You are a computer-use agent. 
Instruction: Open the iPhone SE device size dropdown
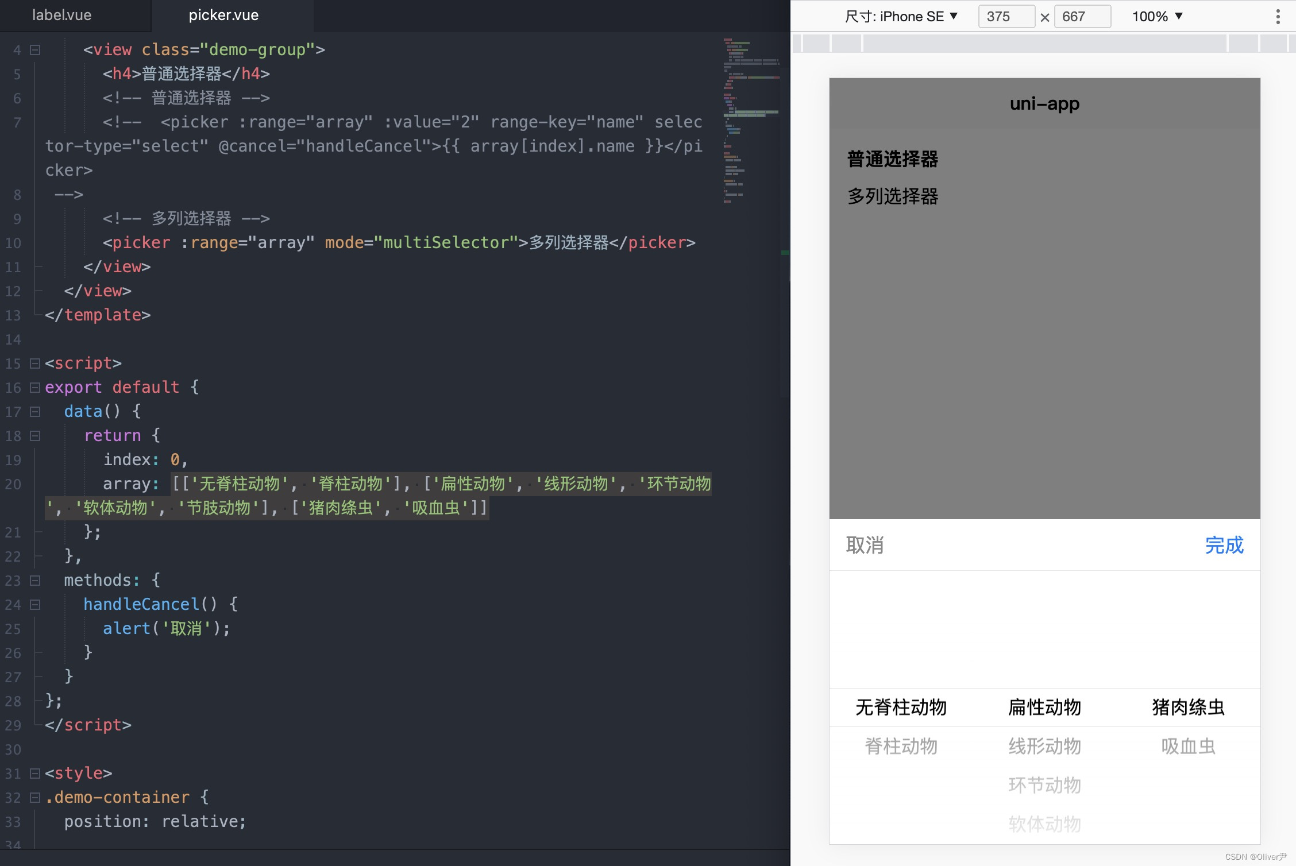[x=901, y=17]
